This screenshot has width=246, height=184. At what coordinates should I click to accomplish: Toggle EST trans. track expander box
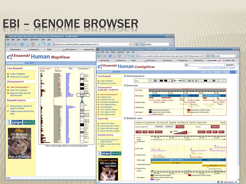136,149
